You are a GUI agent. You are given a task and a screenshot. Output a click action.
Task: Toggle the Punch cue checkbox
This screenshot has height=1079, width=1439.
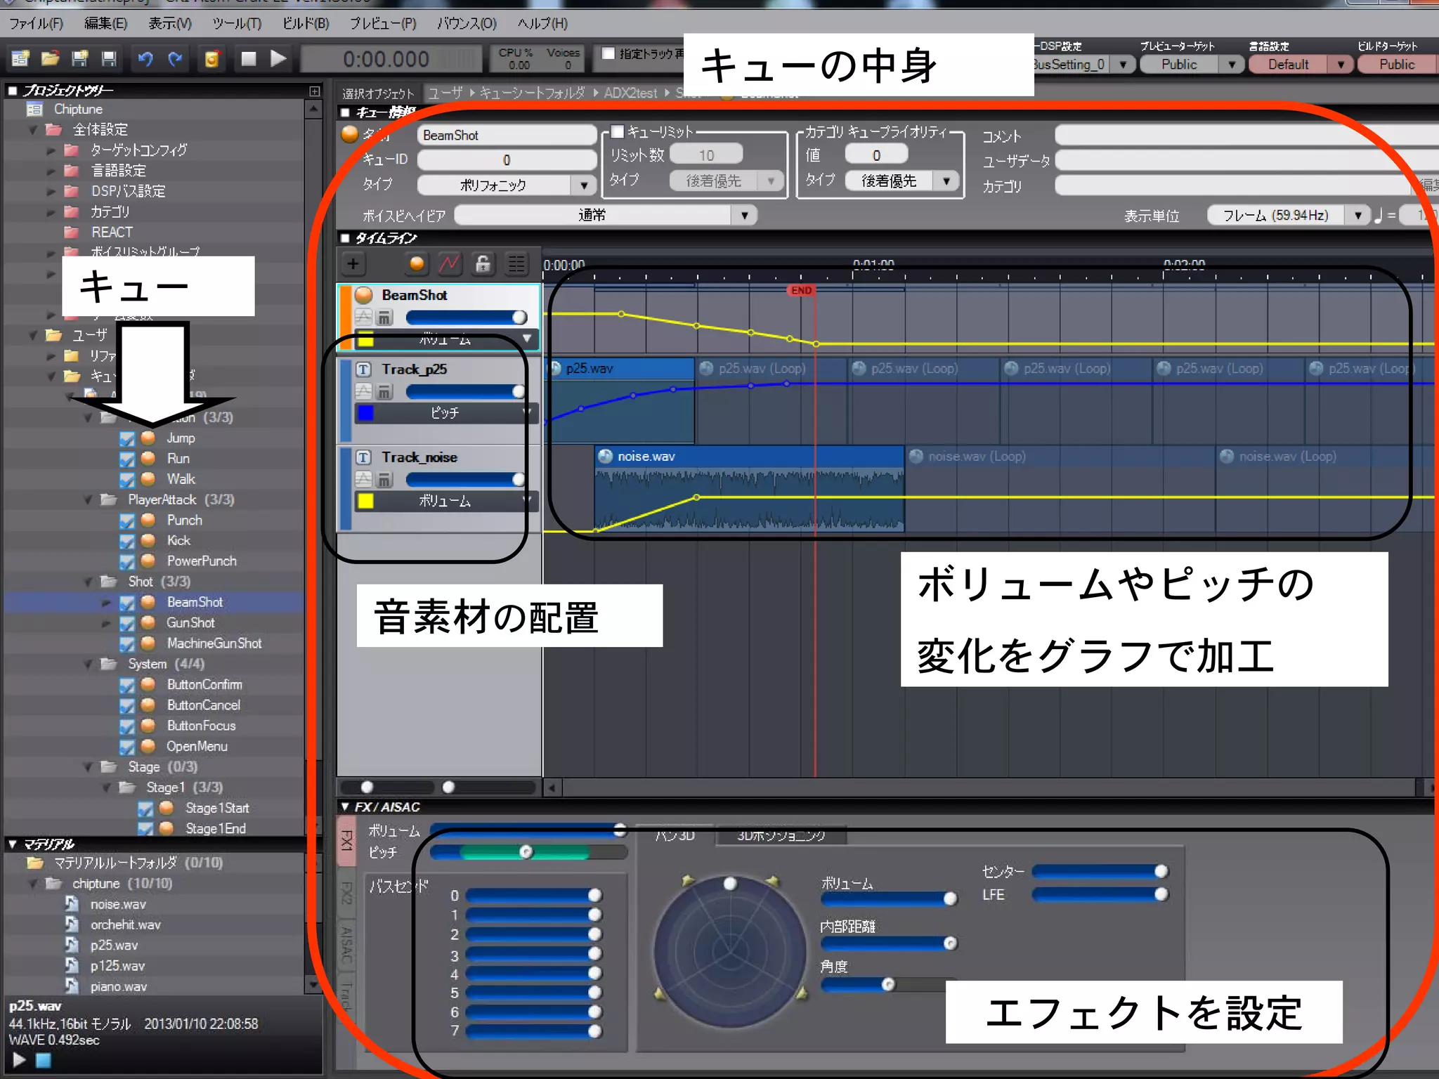(127, 521)
